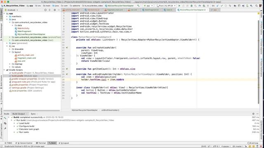The image size is (264, 148).
Task: Click onBindViewHolder() breadcrumb below editor
Action: [x=110, y=110]
